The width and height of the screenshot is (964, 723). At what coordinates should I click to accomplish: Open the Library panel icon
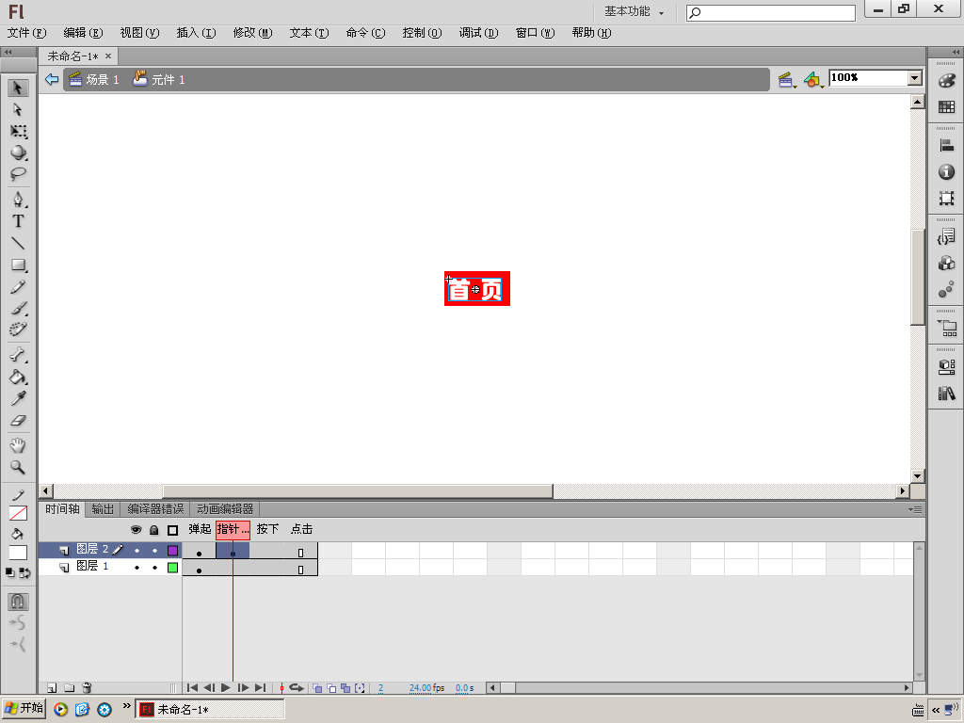click(x=947, y=394)
